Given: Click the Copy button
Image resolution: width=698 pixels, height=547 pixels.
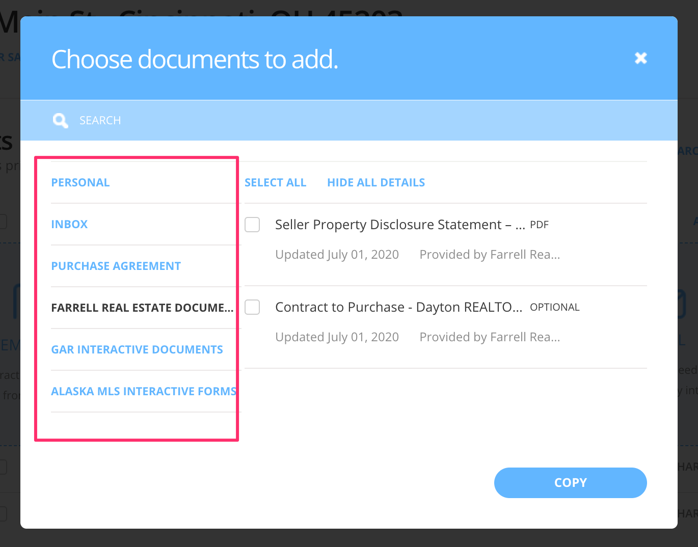Looking at the screenshot, I should click(x=570, y=482).
